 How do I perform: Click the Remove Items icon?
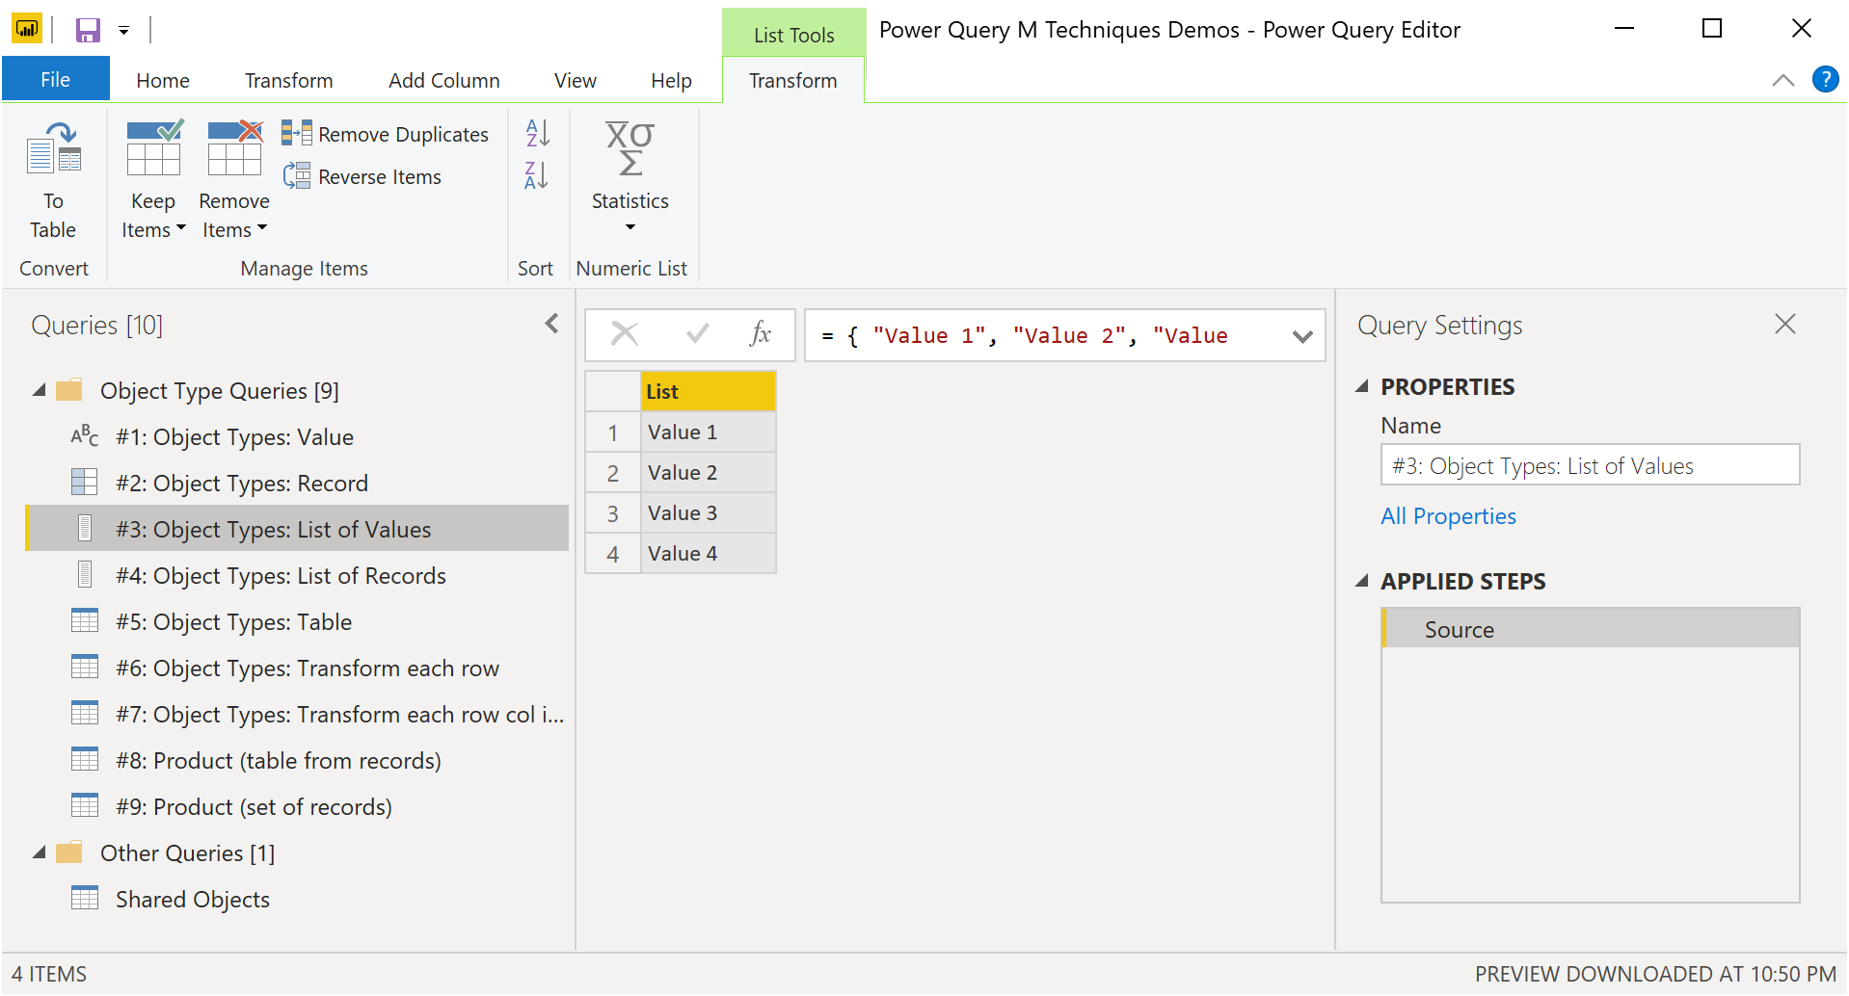[232, 149]
